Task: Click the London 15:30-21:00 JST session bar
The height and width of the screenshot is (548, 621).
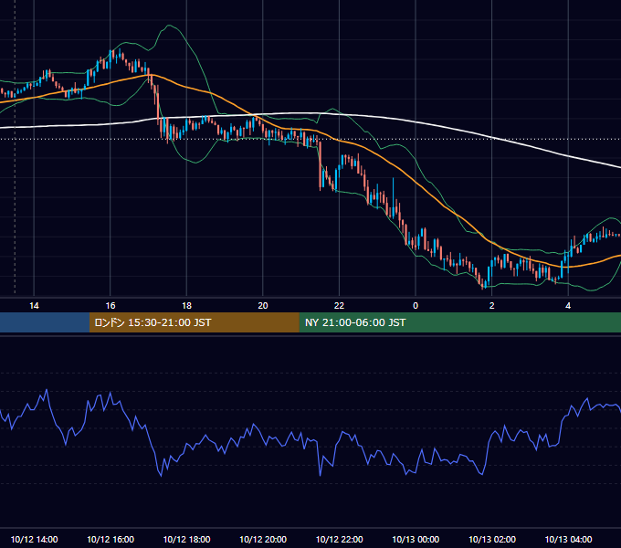Action: pyautogui.click(x=194, y=322)
